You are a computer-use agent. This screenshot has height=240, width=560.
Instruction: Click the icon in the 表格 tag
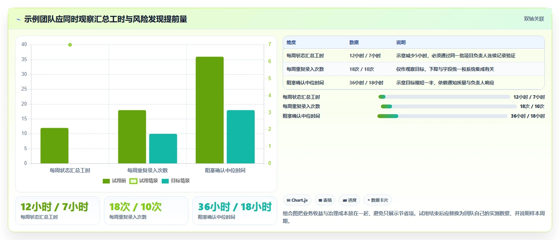(320, 201)
